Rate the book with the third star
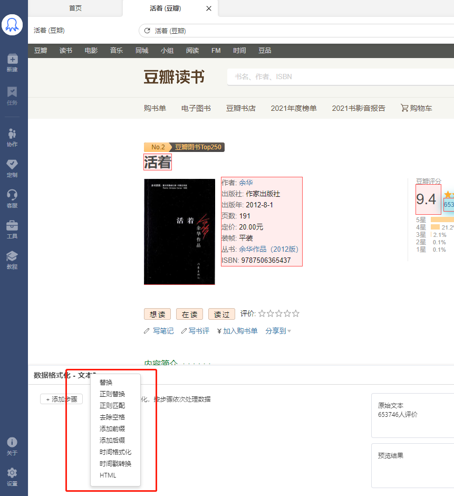The height and width of the screenshot is (496, 454). [x=279, y=313]
